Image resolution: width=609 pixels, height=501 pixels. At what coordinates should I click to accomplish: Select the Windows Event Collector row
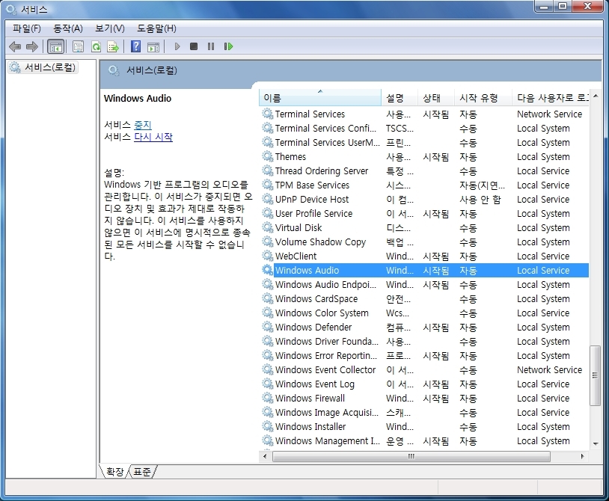click(424, 369)
